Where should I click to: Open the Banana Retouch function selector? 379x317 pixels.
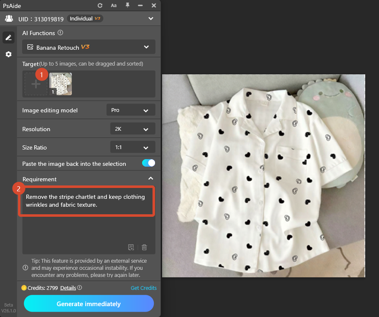pyautogui.click(x=89, y=47)
